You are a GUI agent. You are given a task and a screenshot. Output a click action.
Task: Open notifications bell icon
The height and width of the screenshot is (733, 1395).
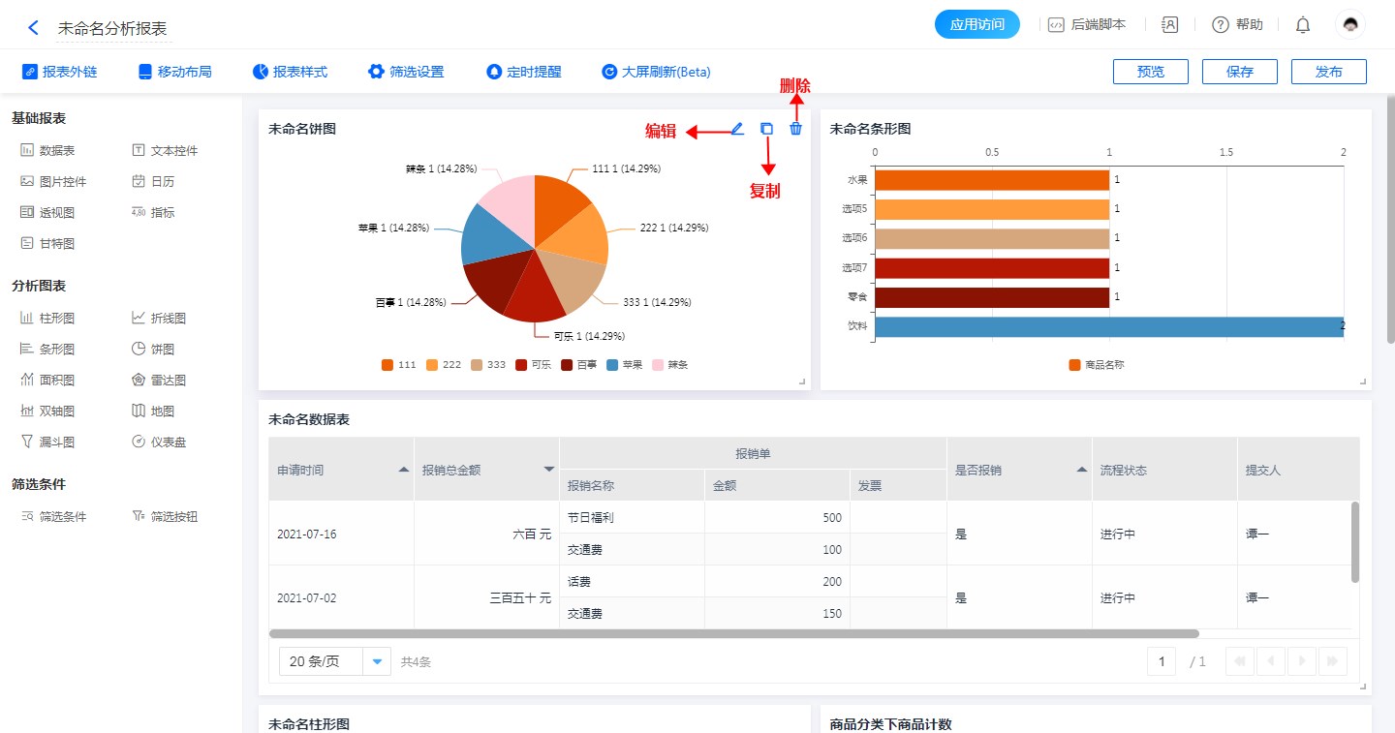1303,25
